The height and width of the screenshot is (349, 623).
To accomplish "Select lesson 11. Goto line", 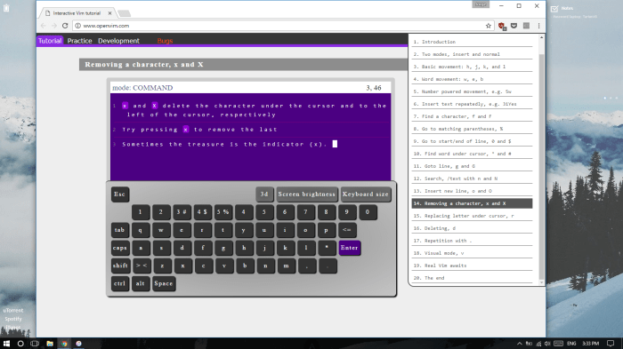I will [472, 166].
